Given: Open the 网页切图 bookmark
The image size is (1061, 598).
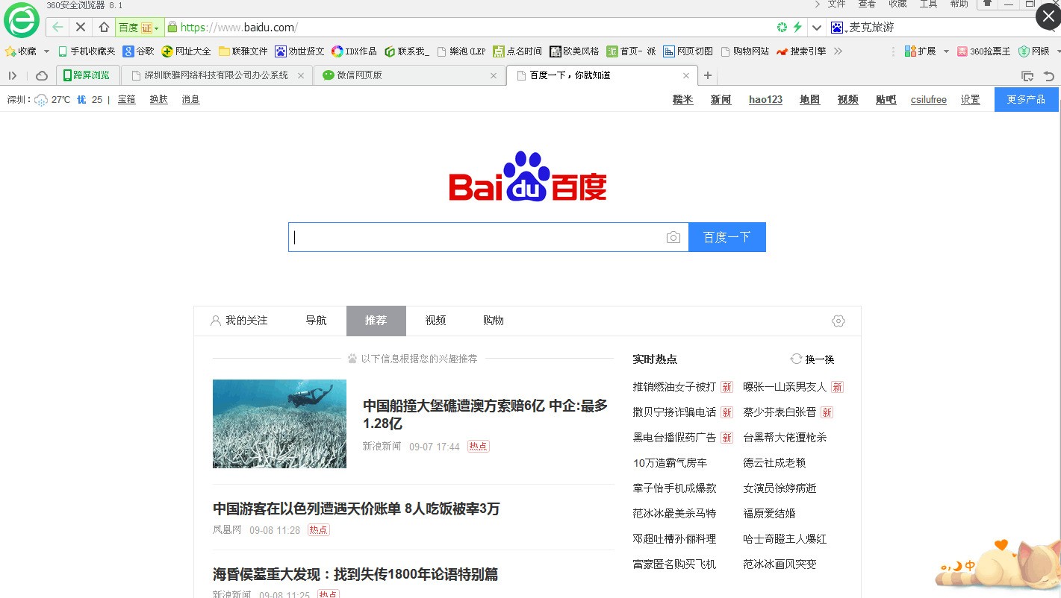Looking at the screenshot, I should click(x=688, y=51).
